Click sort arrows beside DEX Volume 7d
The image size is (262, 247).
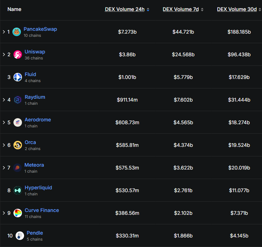click(202, 10)
